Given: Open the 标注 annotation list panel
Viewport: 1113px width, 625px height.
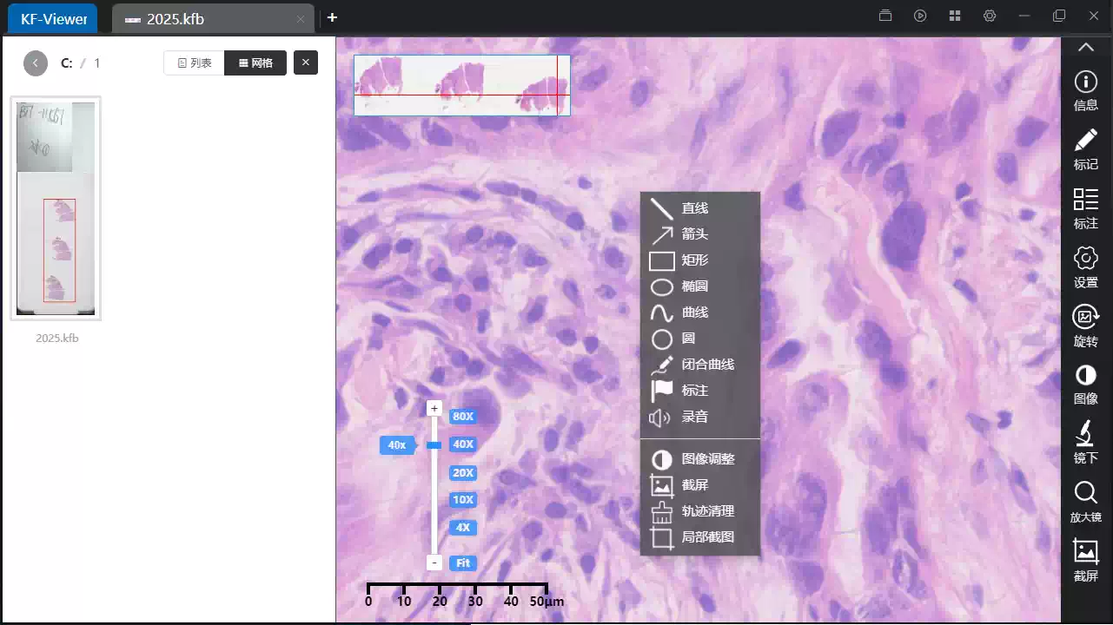Looking at the screenshot, I should [1085, 208].
